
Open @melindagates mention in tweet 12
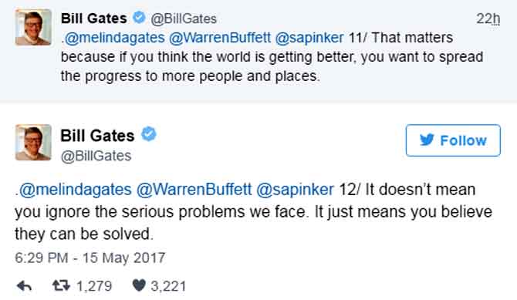click(75, 190)
